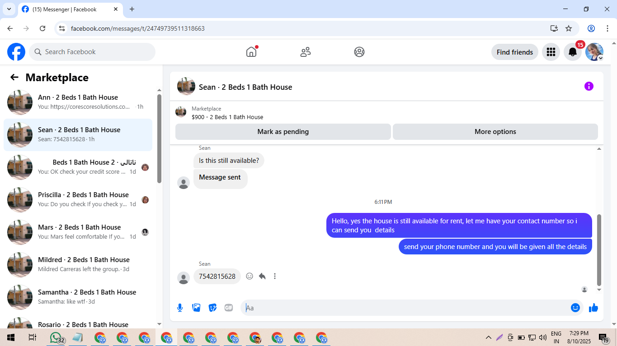This screenshot has height=346, width=617.
Task: Click Sean's avatar in chat header
Action: 186,86
